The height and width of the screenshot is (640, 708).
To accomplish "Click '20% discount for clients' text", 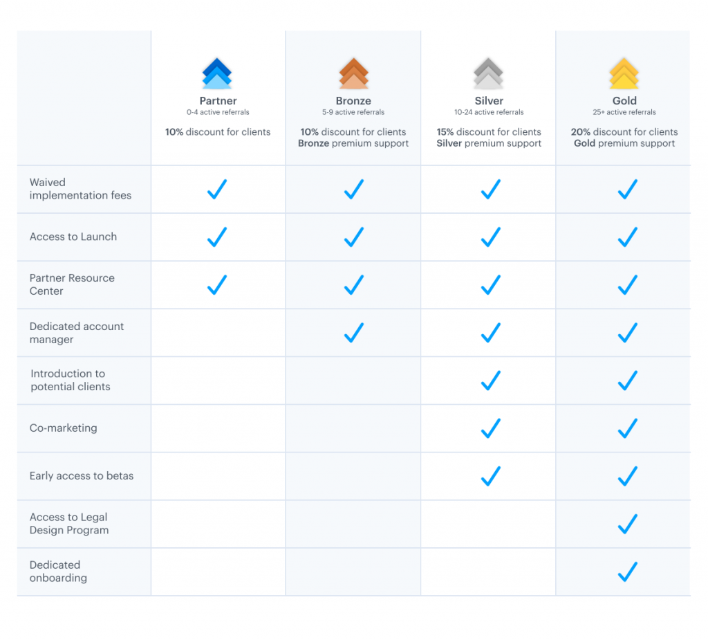I will (624, 132).
